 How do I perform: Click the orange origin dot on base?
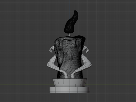click(x=69, y=90)
